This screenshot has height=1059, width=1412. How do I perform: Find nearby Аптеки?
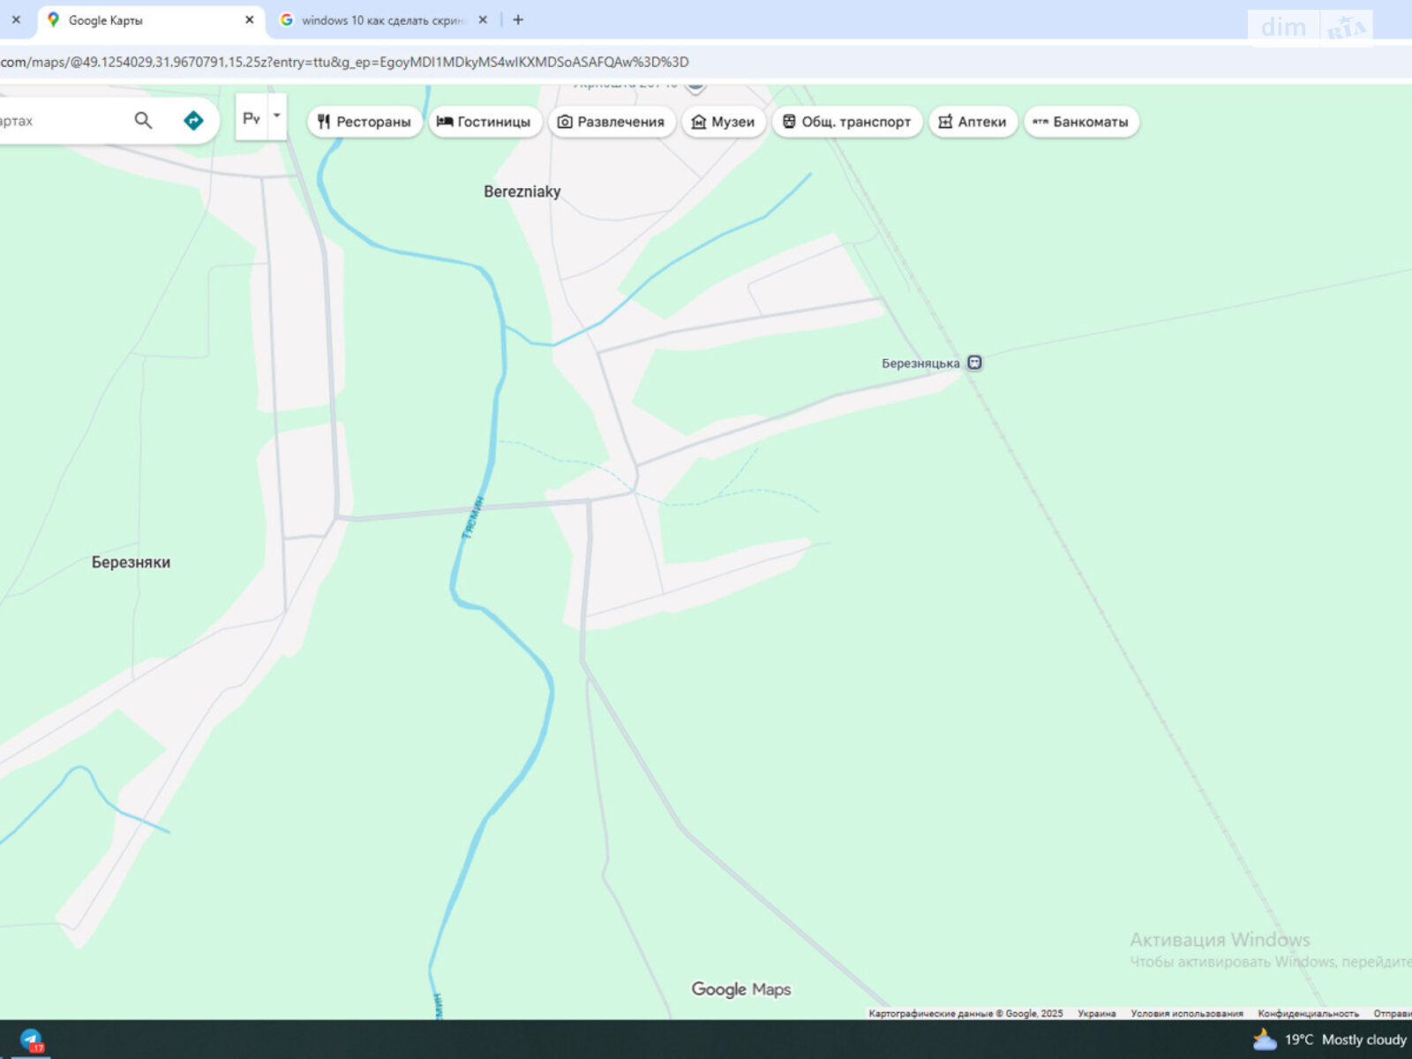tap(973, 122)
